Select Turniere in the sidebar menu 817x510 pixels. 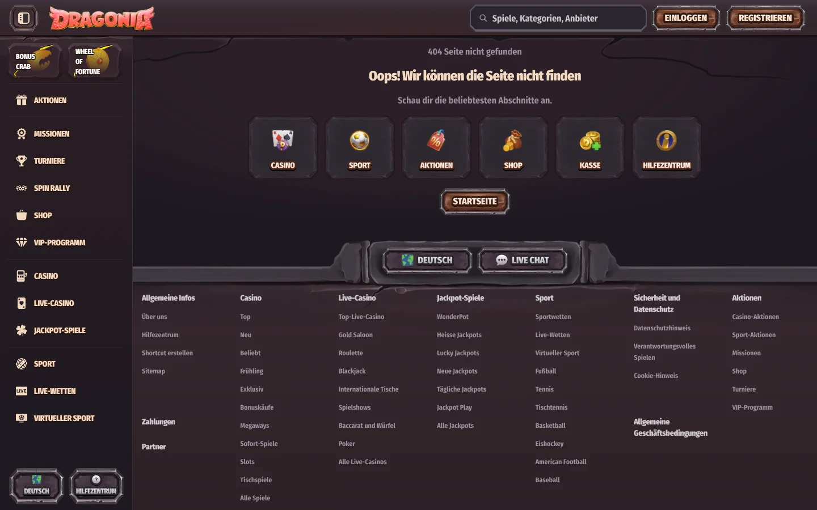[x=49, y=161]
